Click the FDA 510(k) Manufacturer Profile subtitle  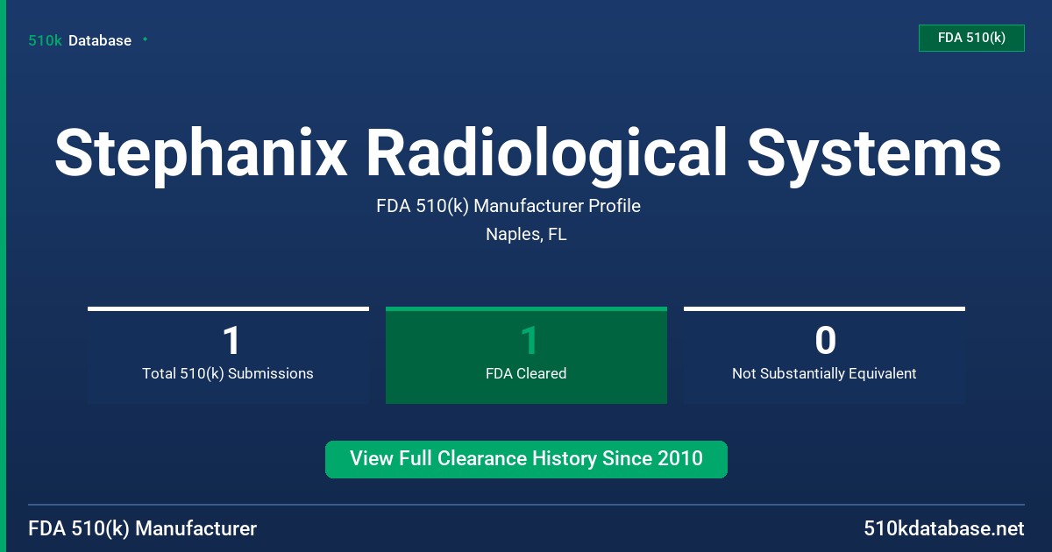(x=508, y=206)
